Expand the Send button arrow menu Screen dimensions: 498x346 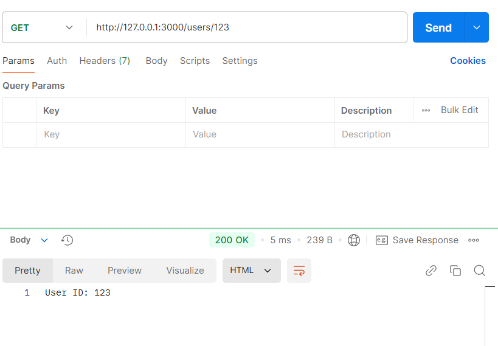click(x=476, y=27)
